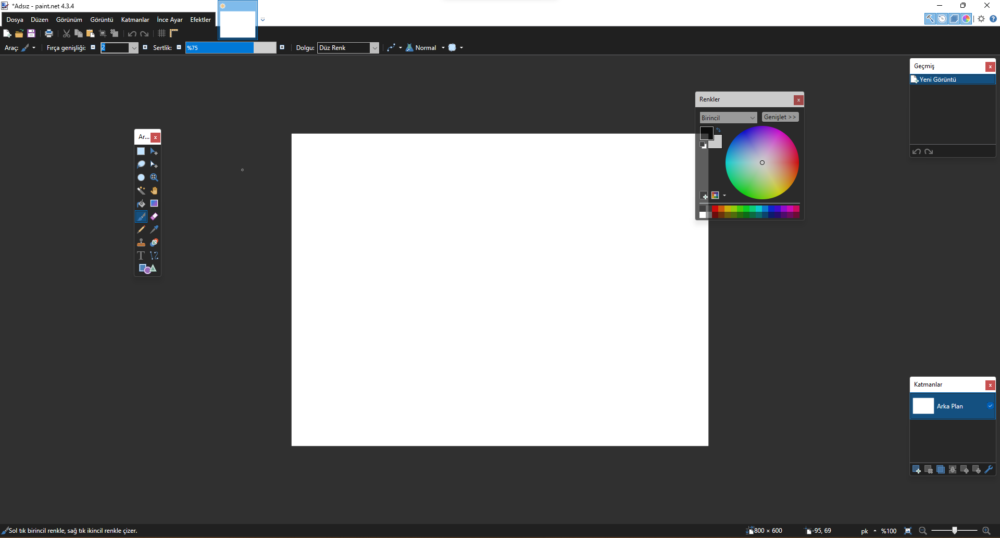Increase Sertlik hardness with plus button
This screenshot has width=1000, height=538.
[x=282, y=47]
